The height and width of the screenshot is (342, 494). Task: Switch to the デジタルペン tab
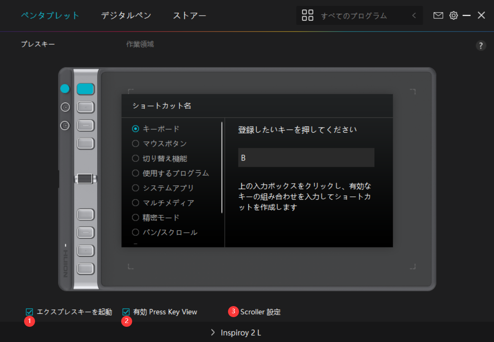click(126, 16)
